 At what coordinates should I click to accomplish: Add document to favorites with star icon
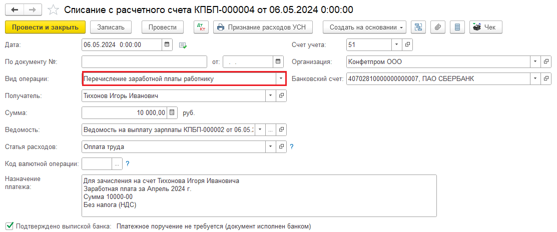click(53, 10)
